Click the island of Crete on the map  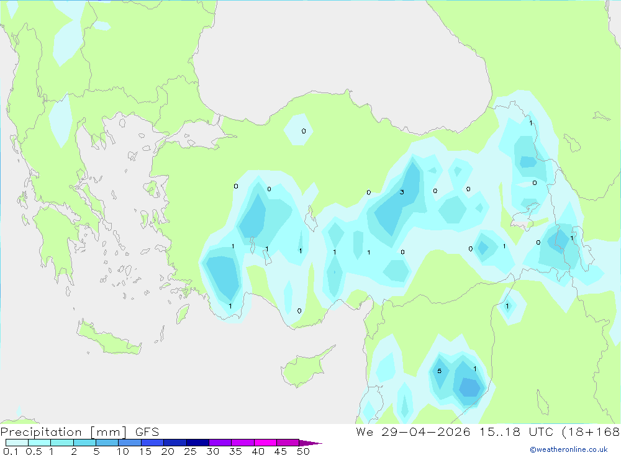tap(109, 338)
